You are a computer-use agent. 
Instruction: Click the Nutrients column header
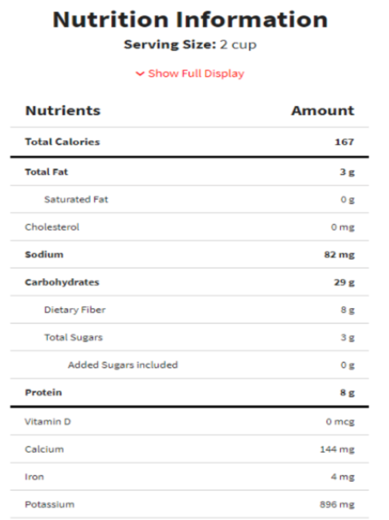pos(63,111)
